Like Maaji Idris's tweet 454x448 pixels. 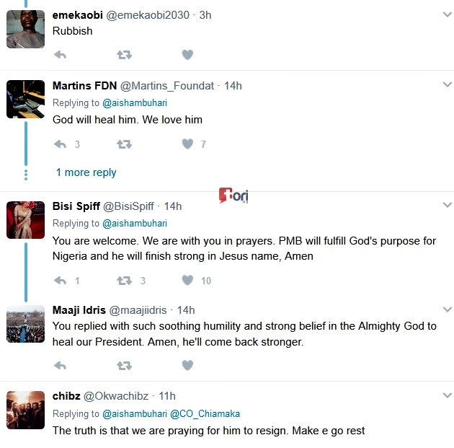187,366
